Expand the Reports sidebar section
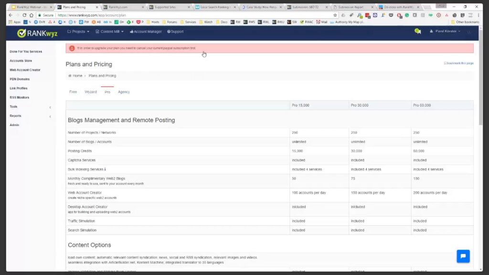Viewport: 489px width, 275px height. (30, 116)
